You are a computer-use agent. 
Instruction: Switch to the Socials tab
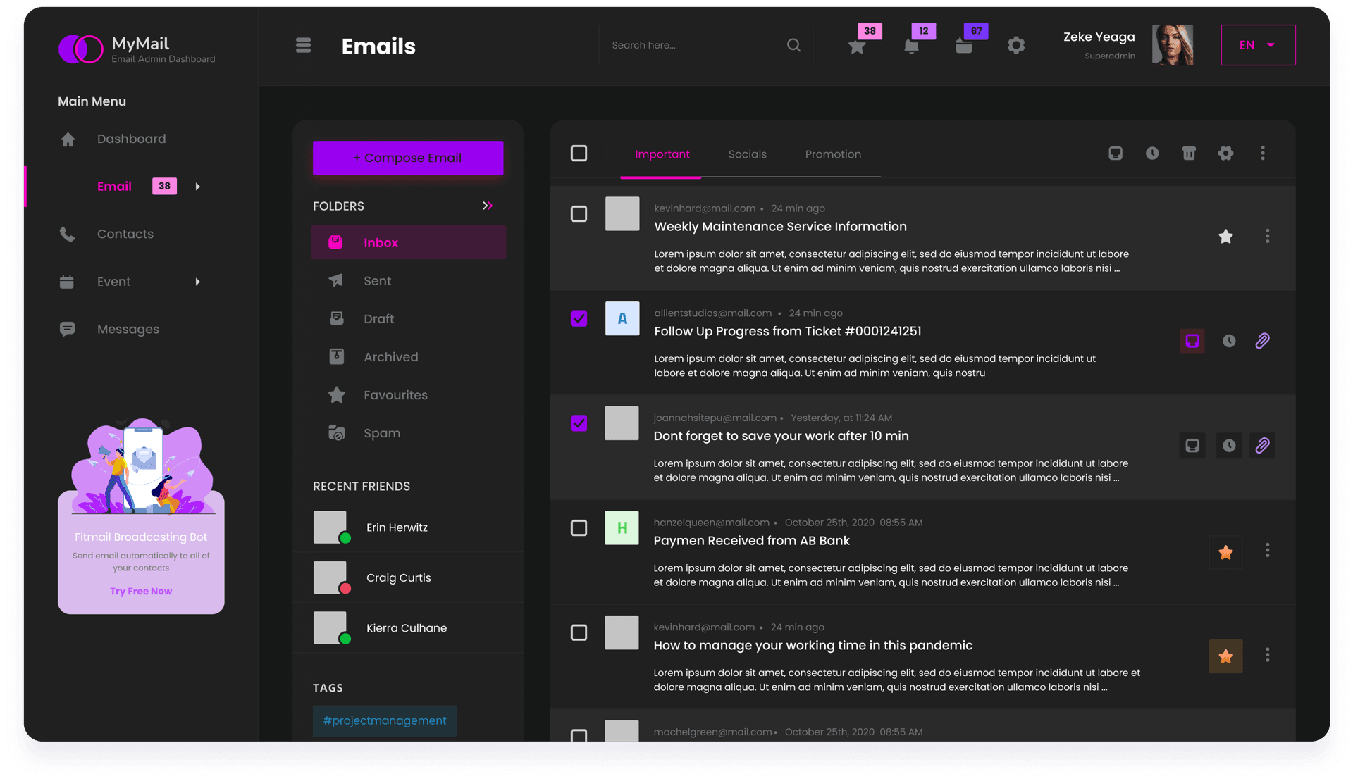747,154
